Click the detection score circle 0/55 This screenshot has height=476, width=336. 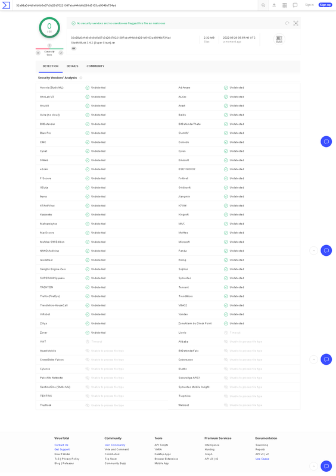pos(49,27)
